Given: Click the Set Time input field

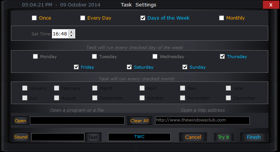Looking at the screenshot, I should (60, 34).
